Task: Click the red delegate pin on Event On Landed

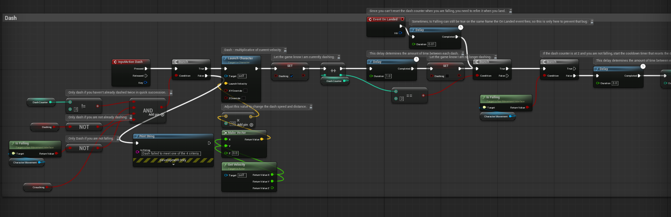Action: [402, 19]
